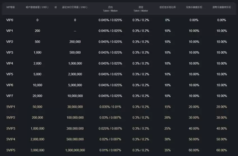This screenshot has height=156, width=238.
Task: Select the 35% discount cell in SVIP5 row
Action: pyautogui.click(x=167, y=150)
